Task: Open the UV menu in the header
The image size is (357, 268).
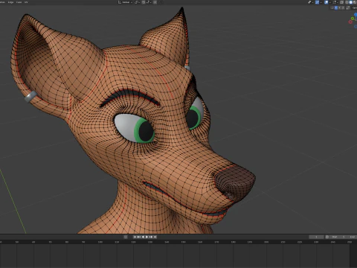Action: click(26, 2)
